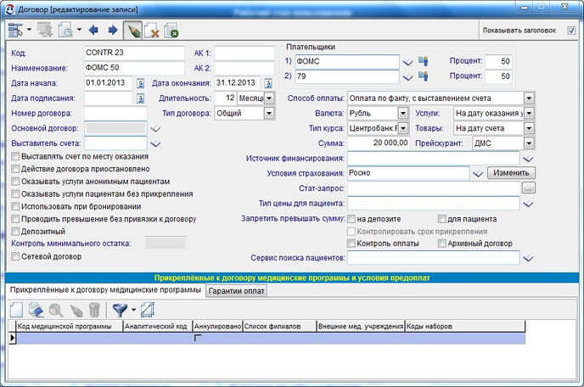The width and height of the screenshot is (584, 387).
Task: Click the copy-edit program icon in lower toolbar
Action: tap(36, 310)
